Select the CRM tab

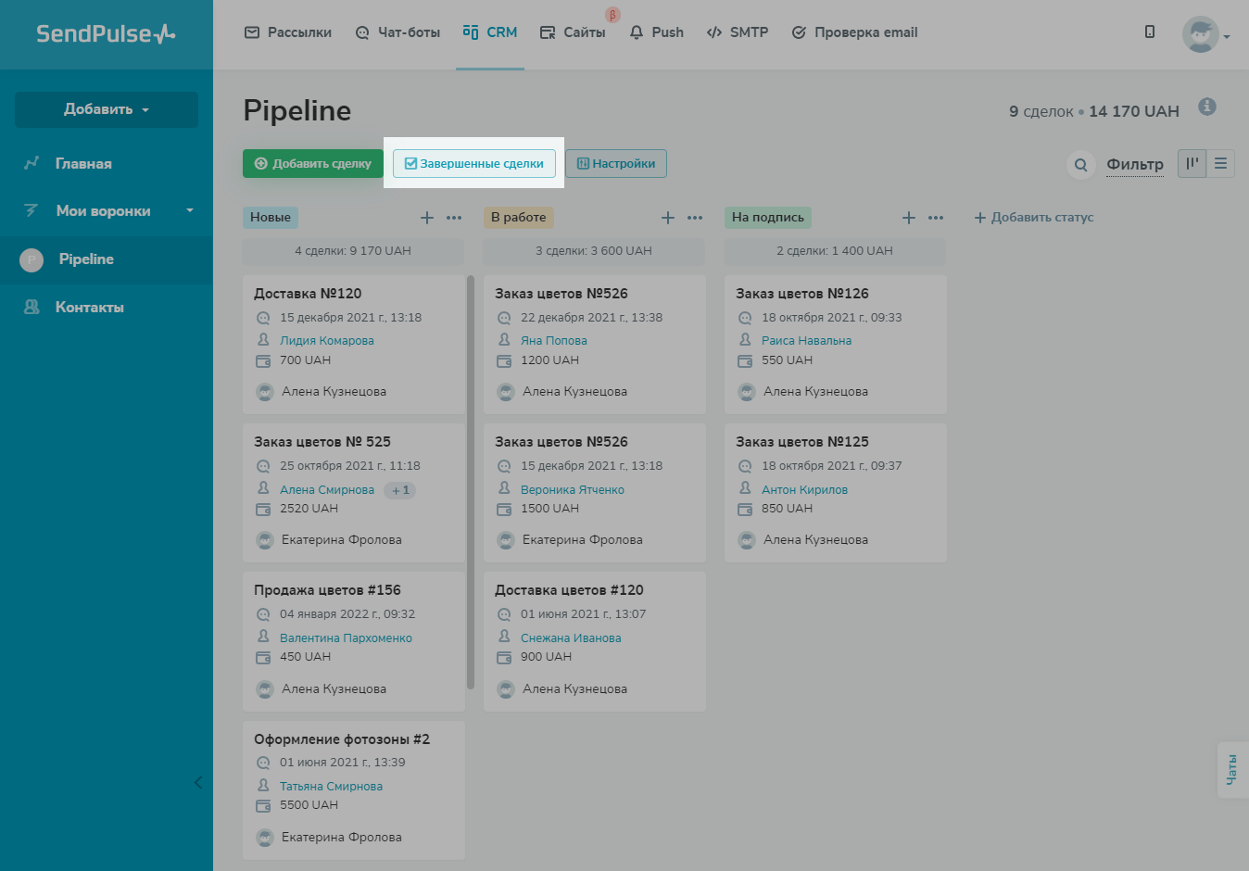click(490, 32)
